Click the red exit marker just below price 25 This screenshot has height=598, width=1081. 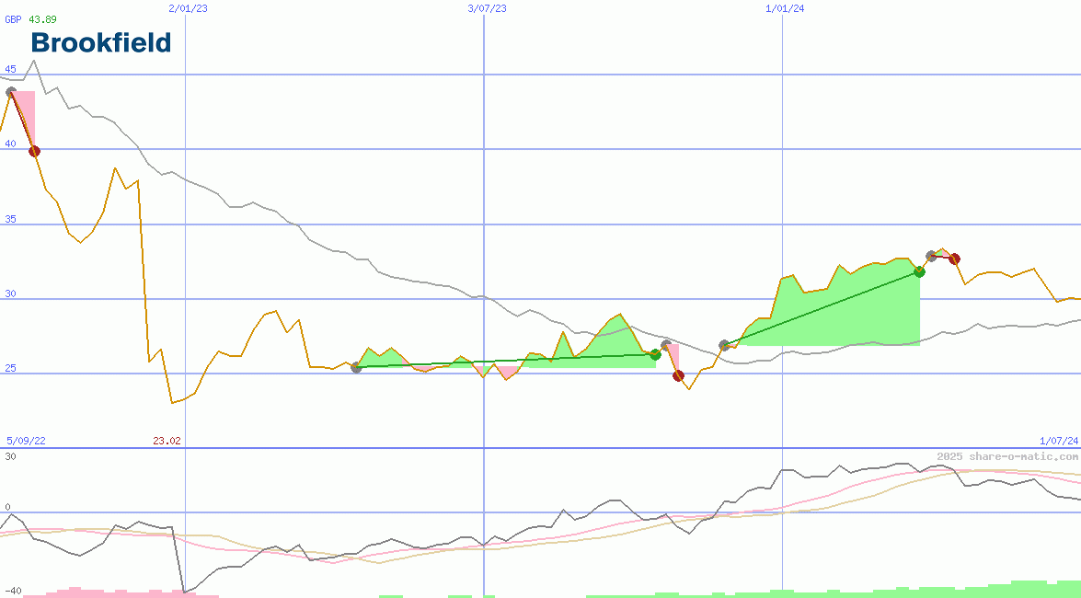click(x=678, y=376)
